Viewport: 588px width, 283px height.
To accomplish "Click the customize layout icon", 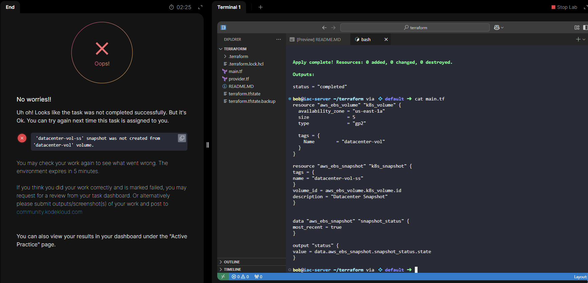I will 577,27.
